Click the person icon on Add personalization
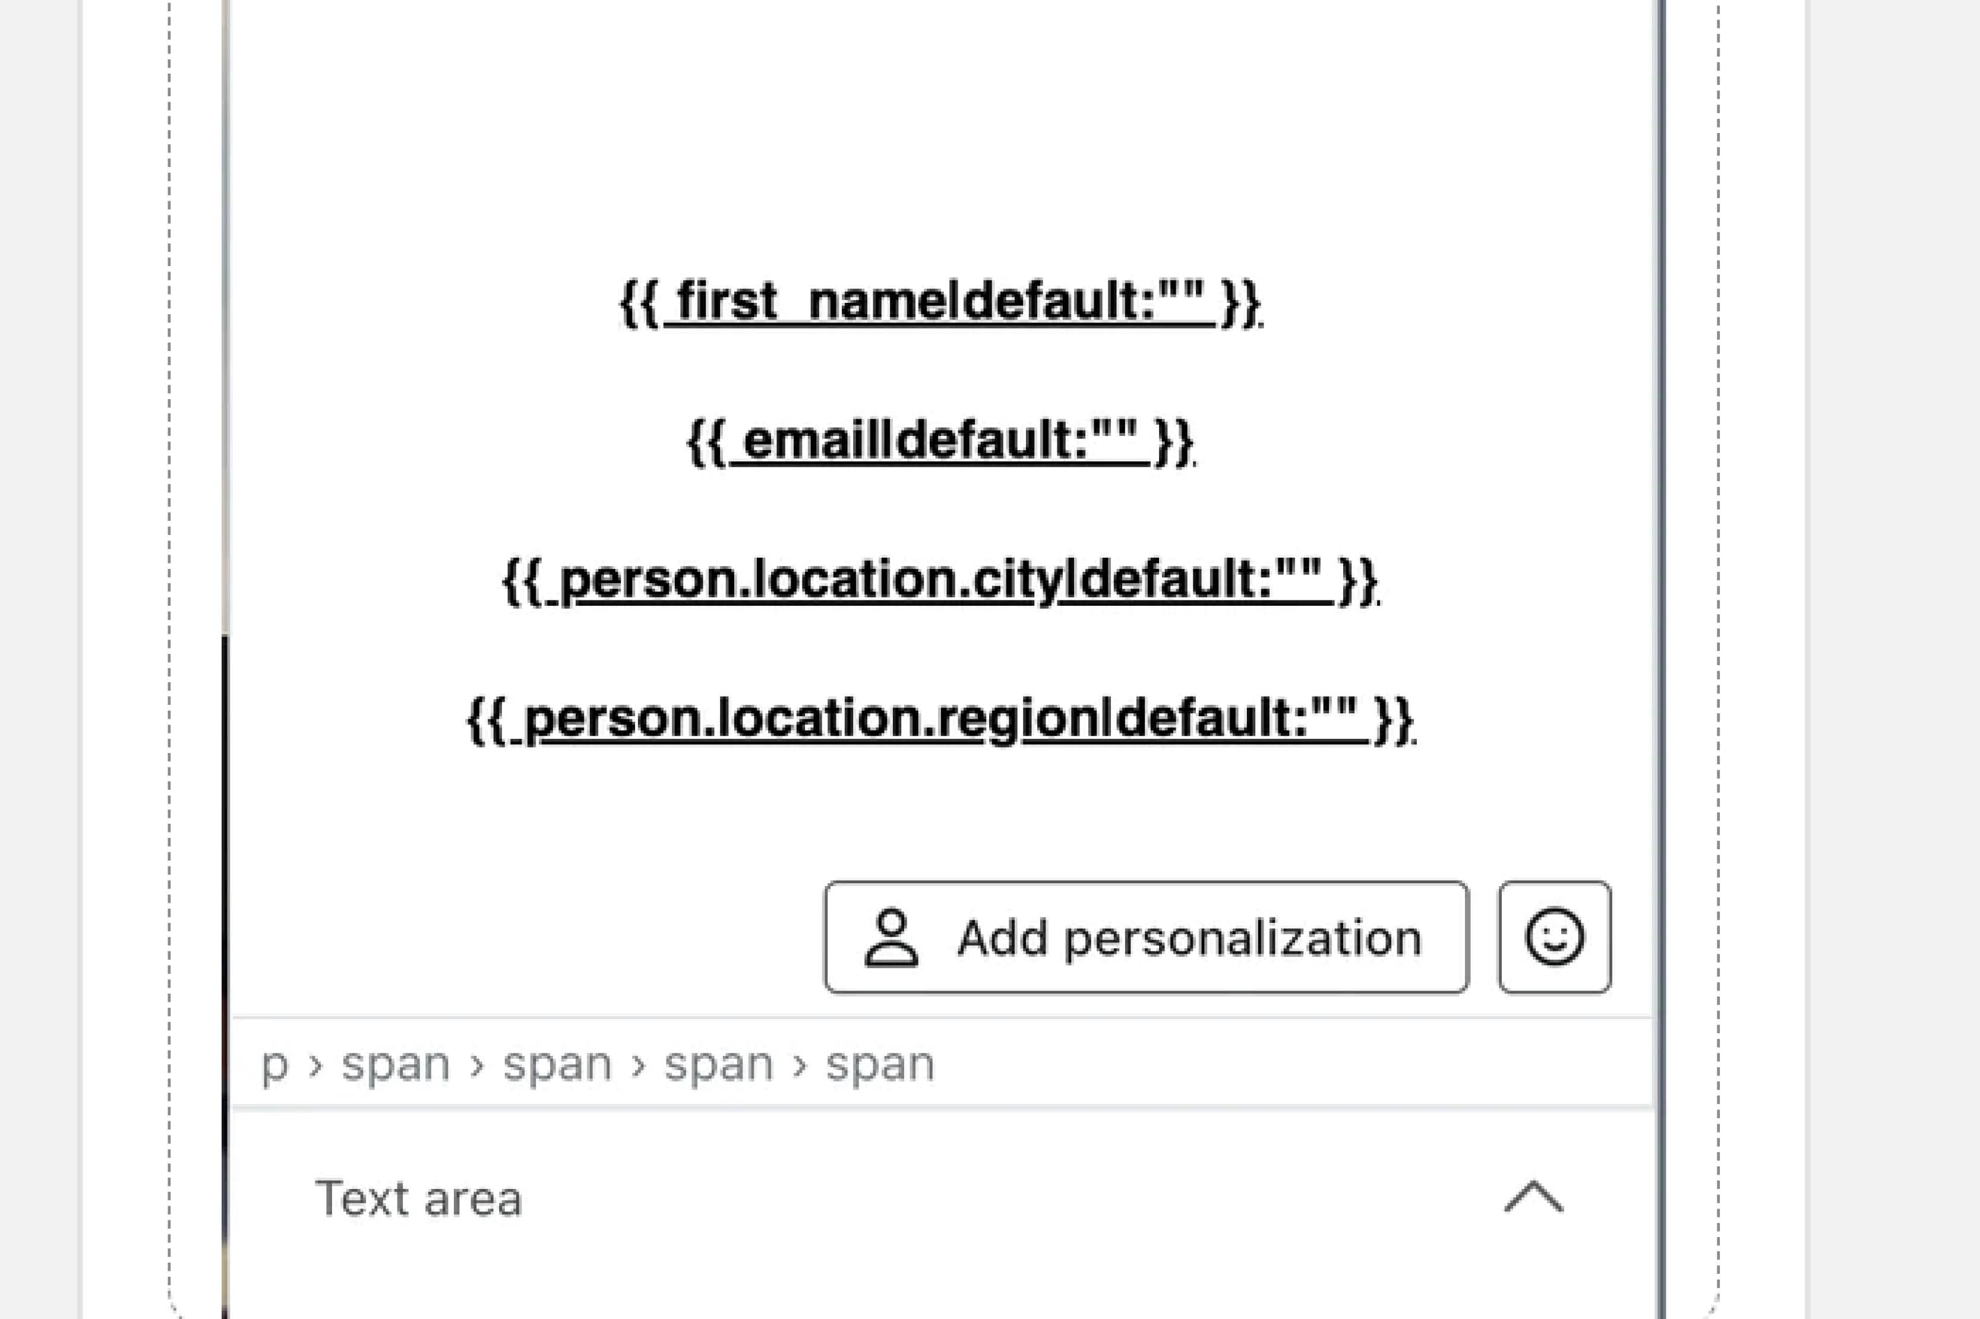Viewport: 1980px width, 1319px height. (x=892, y=938)
